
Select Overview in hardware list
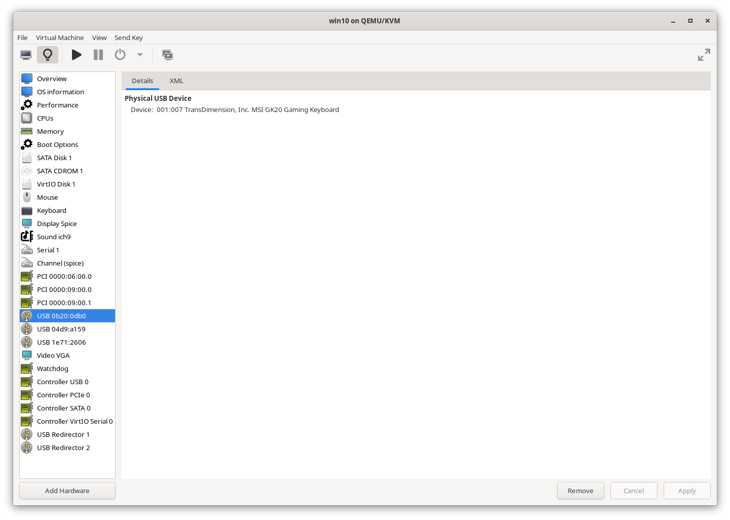[x=67, y=79]
